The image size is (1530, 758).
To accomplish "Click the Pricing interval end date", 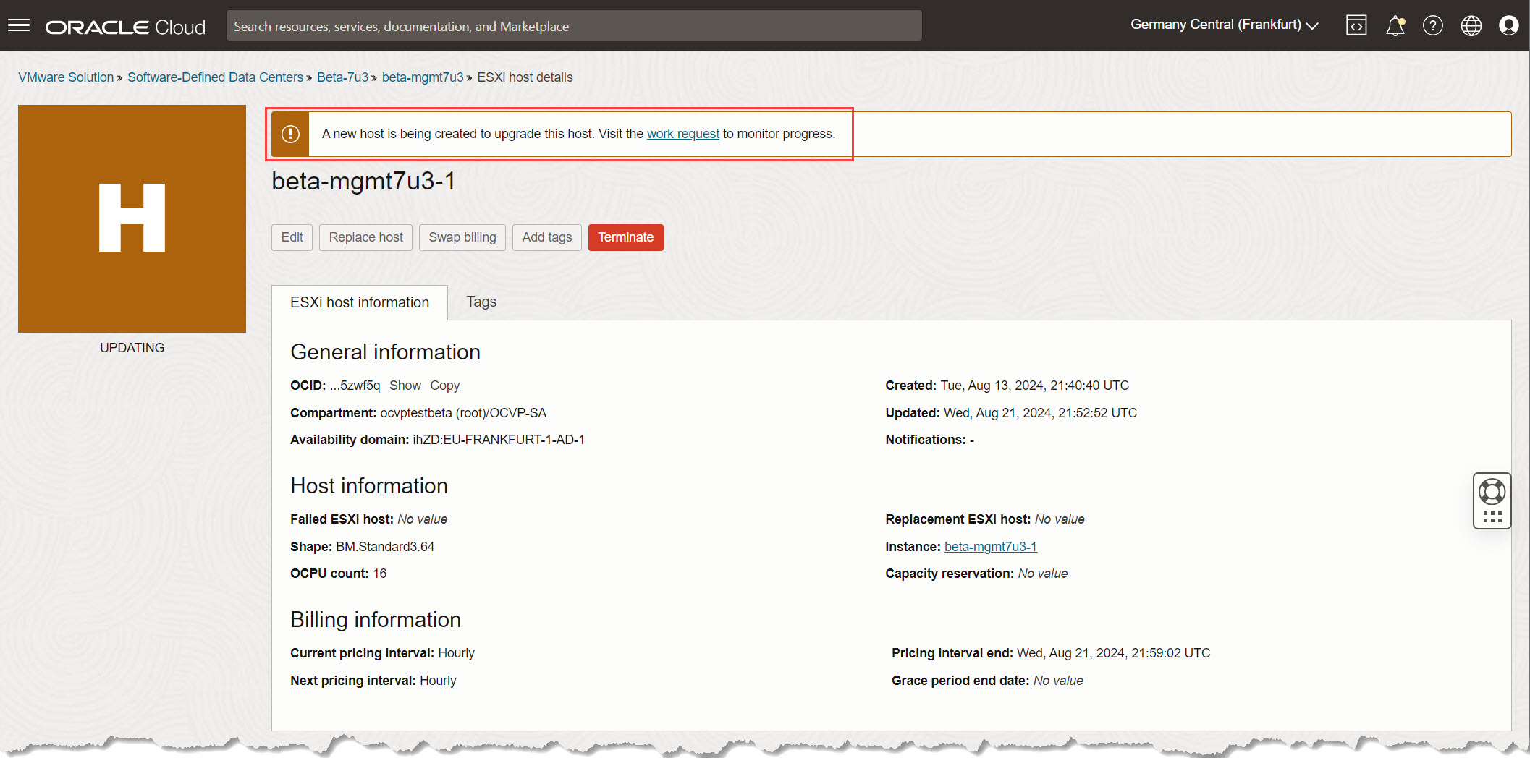I will [1114, 653].
